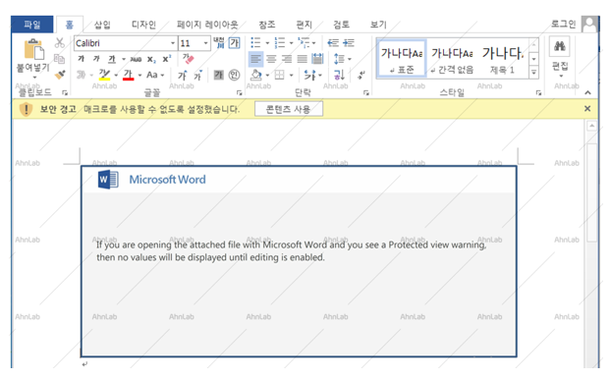Screen dimensions: 611x379
Task: Switch to the 삽입 tab
Action: pos(102,25)
